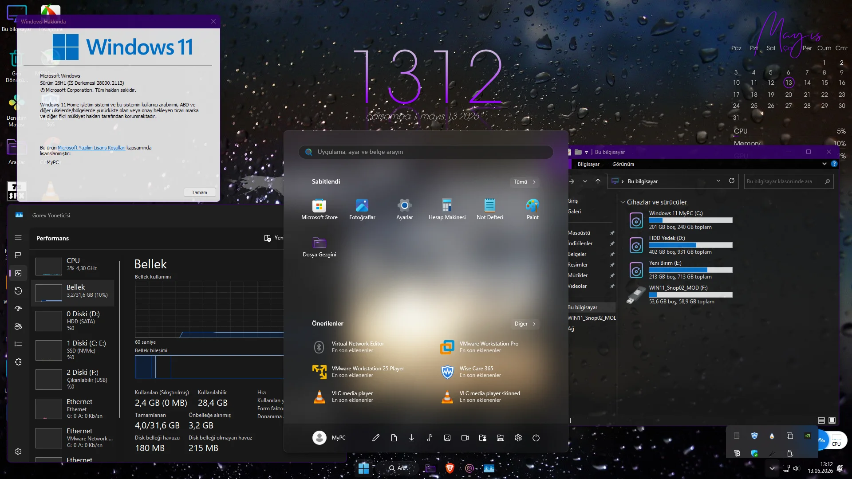Open Music folder icon in Start footer
The height and width of the screenshot is (479, 852).
pyautogui.click(x=430, y=438)
